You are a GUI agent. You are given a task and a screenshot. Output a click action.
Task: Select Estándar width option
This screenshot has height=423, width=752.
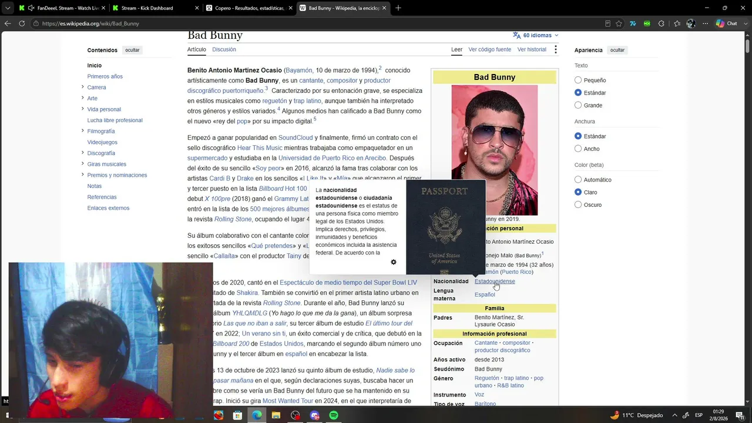click(x=578, y=136)
